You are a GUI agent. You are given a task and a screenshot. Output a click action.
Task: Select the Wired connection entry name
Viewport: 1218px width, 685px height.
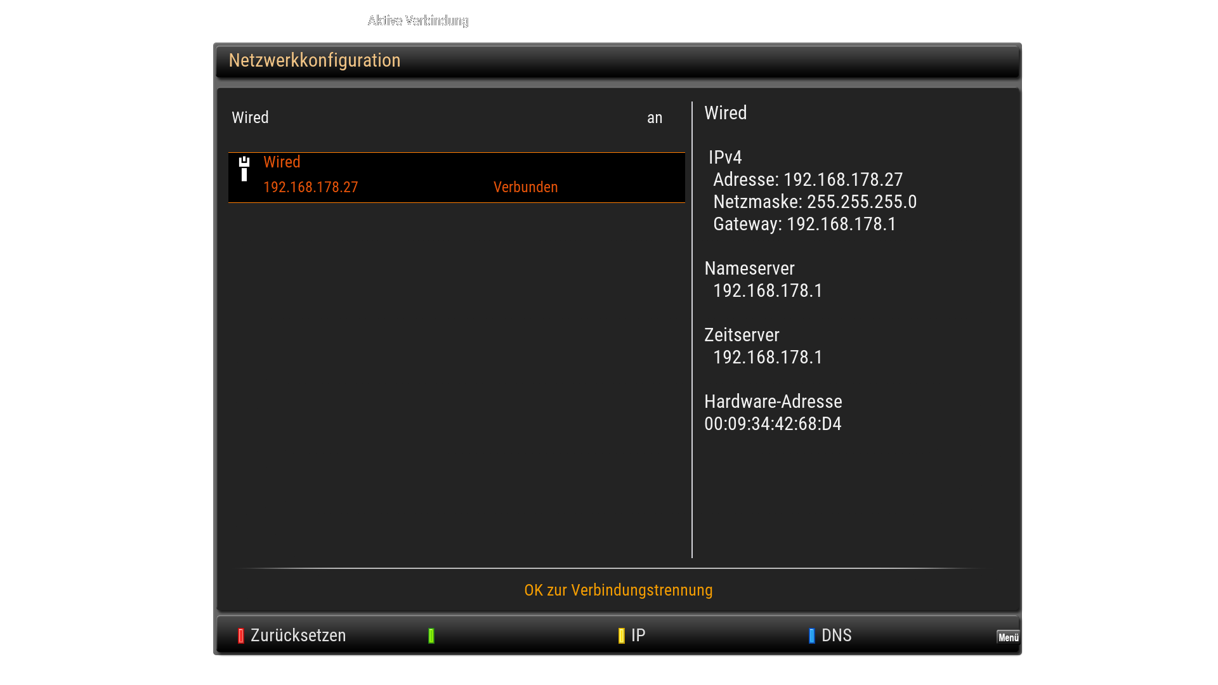pyautogui.click(x=282, y=162)
